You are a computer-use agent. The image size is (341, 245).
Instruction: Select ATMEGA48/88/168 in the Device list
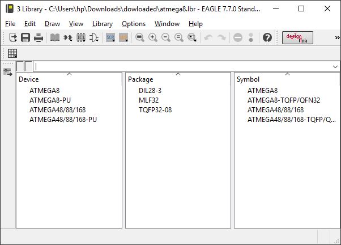pos(58,110)
